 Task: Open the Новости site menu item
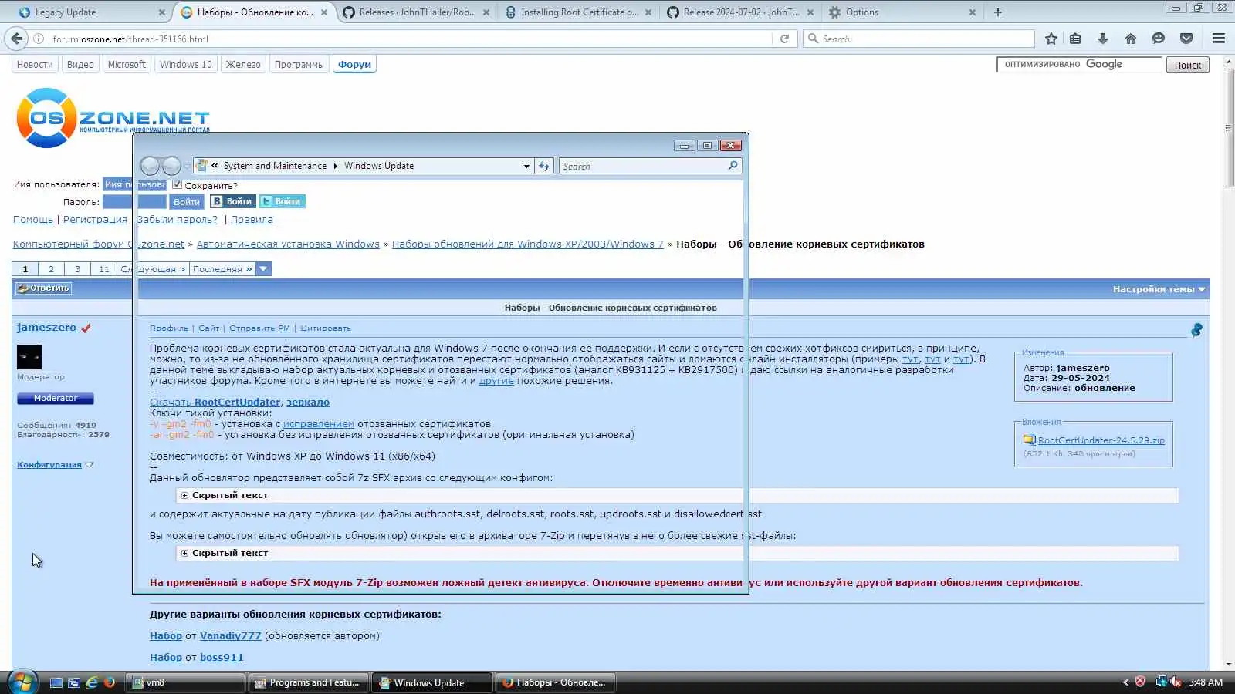click(x=35, y=65)
